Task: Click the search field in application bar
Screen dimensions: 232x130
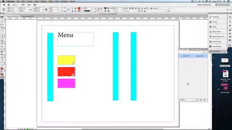Action: (223, 5)
